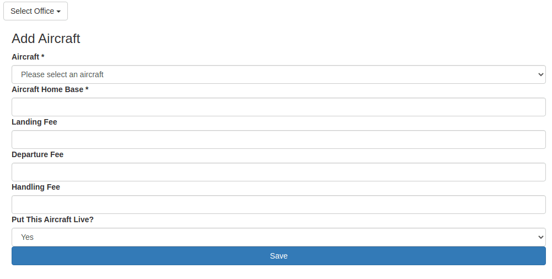
Task: Click the chevron arrow of the Aircraft select
Action: [541, 74]
